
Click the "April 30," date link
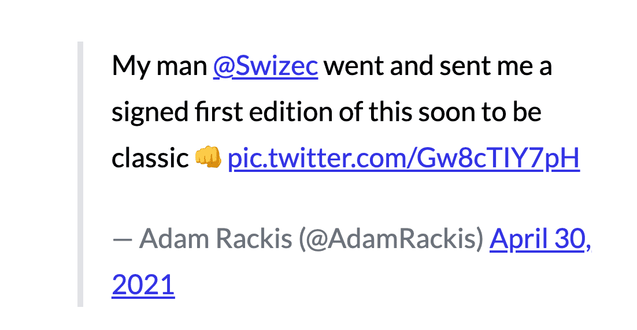click(x=540, y=238)
